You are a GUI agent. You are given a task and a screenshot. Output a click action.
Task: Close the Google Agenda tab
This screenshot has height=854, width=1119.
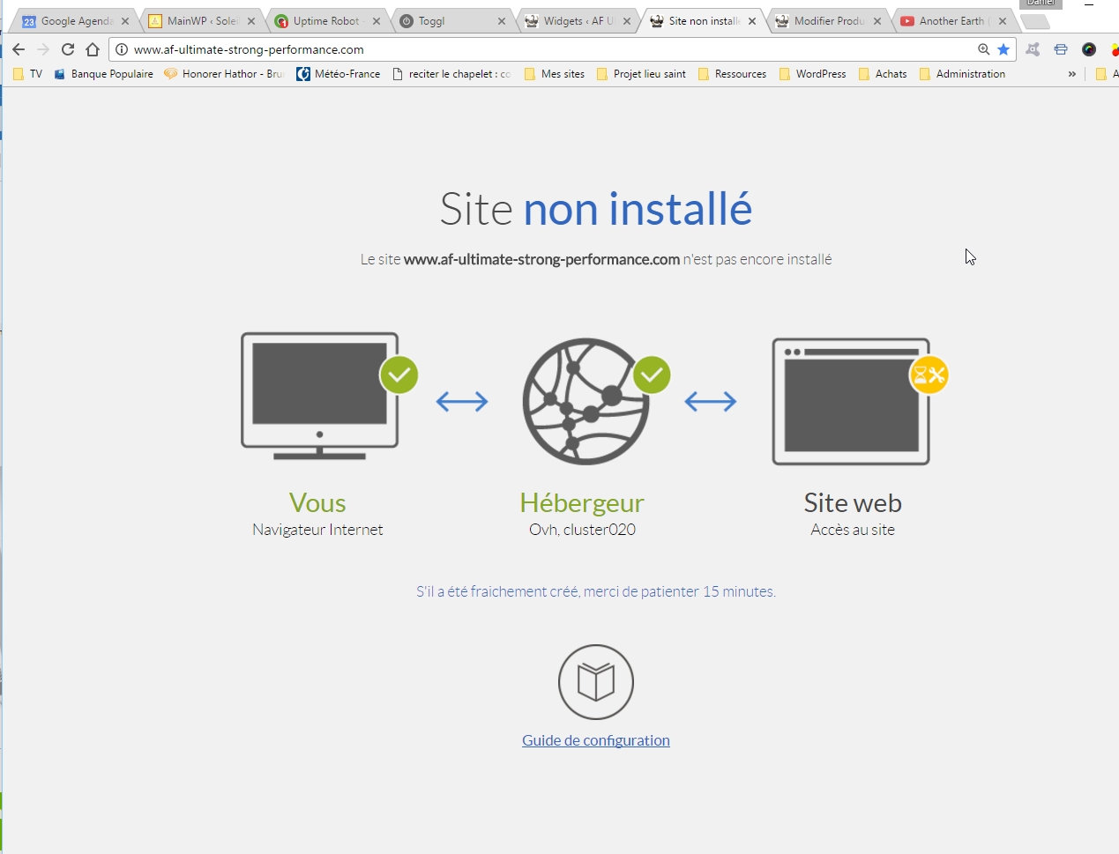coord(125,21)
